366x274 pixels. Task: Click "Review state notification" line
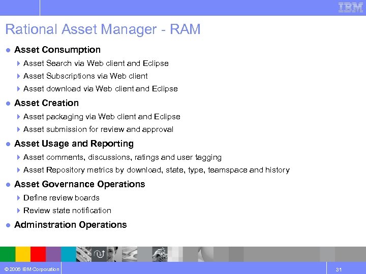(67, 211)
